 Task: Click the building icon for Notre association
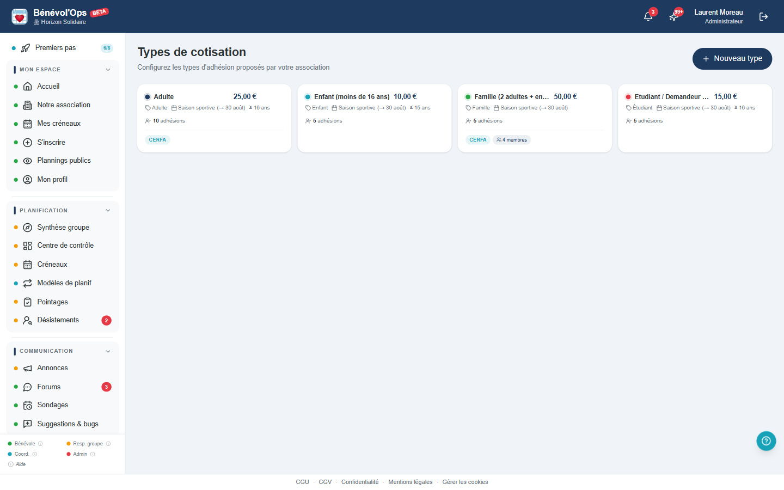coord(28,105)
